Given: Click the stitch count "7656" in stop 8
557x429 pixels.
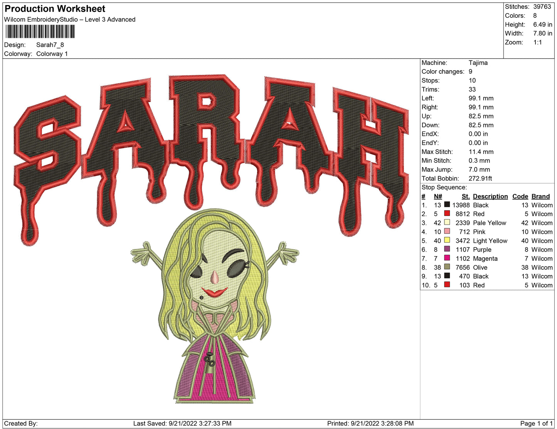Looking at the screenshot, I should [463, 267].
